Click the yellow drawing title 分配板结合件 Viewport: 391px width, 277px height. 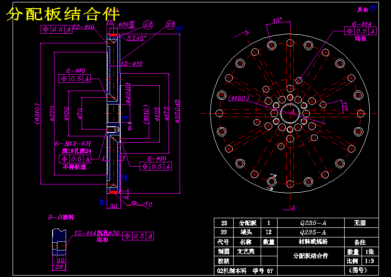tap(63, 14)
